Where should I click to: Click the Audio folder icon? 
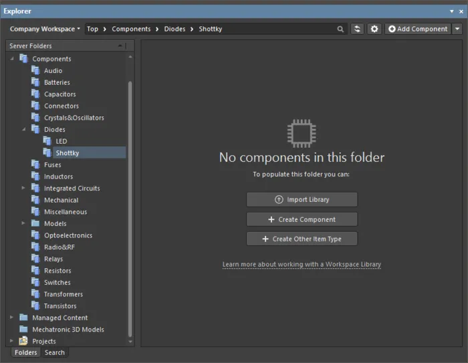point(35,70)
